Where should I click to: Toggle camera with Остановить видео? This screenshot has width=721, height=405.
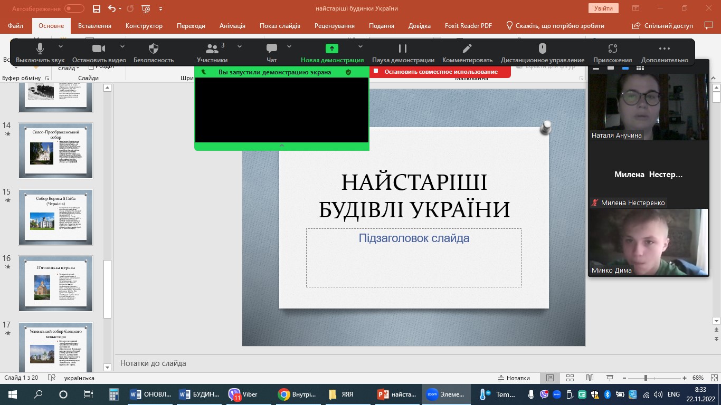99,49
